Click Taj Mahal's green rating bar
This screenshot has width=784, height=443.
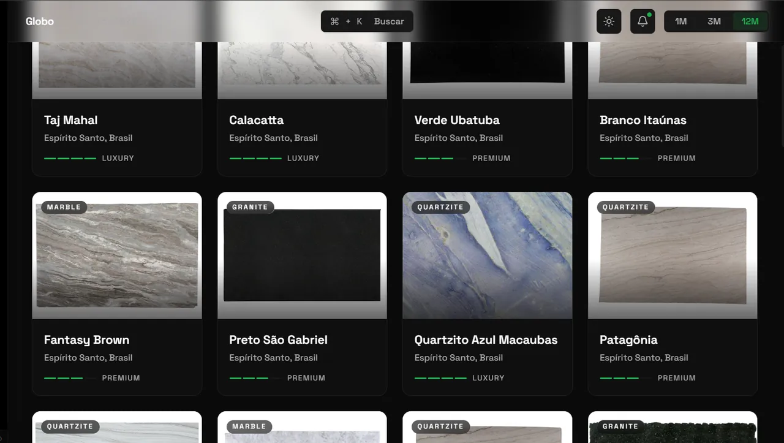coord(70,158)
